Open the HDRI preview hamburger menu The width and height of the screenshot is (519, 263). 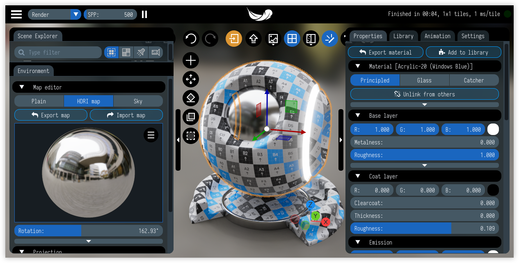(151, 135)
